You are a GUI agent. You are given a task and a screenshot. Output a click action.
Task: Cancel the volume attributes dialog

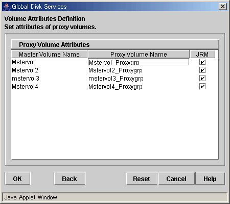(176, 178)
